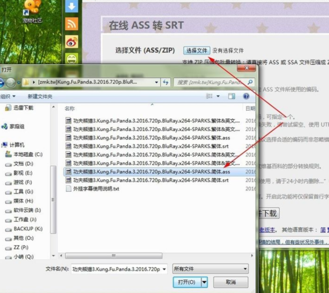Click the navigation pane scroll up arrow
The image size is (329, 293).
pyautogui.click(x=54, y=107)
